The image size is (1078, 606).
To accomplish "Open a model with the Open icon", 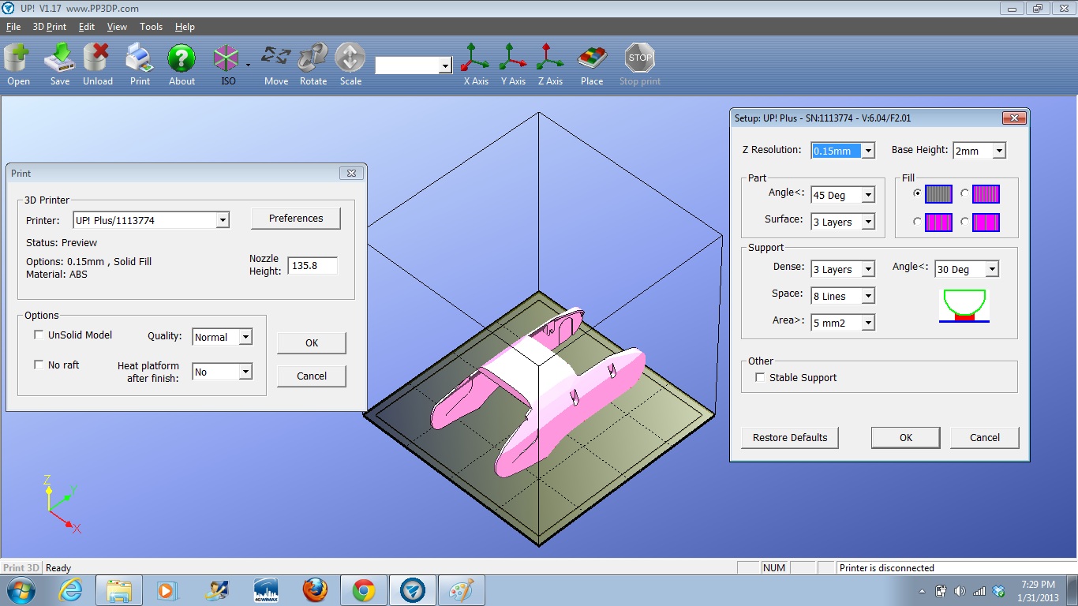I will click(17, 58).
